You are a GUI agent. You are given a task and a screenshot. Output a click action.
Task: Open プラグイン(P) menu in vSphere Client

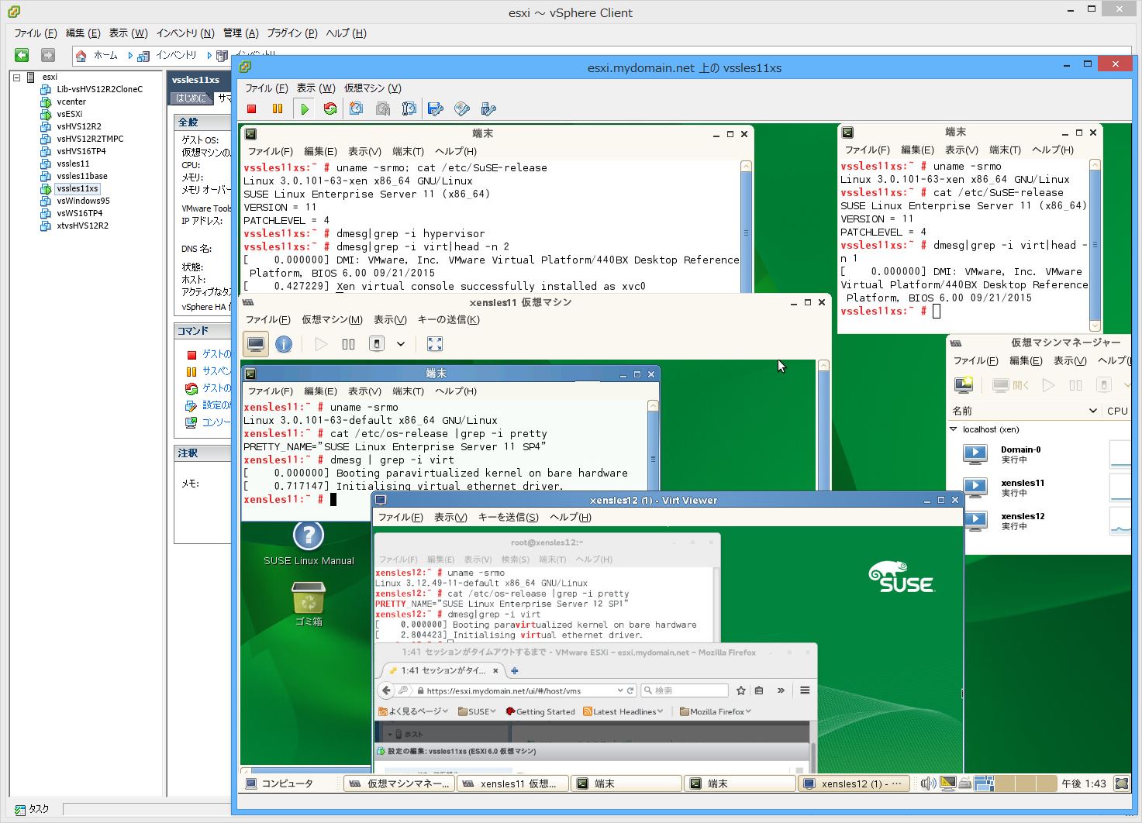point(292,33)
